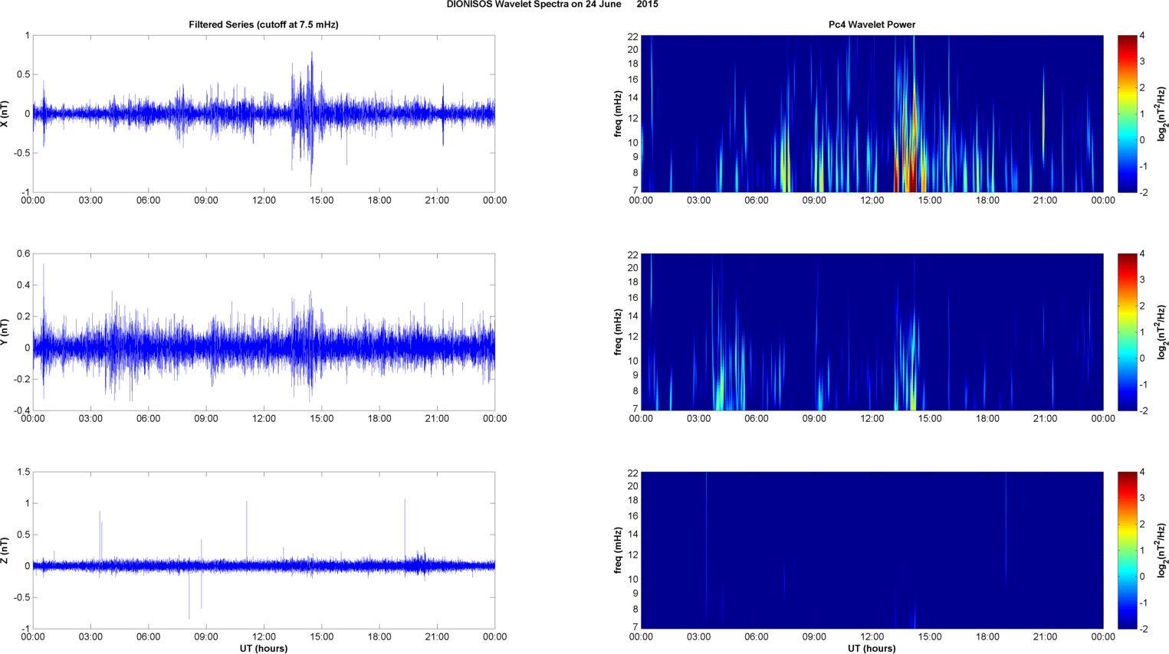This screenshot has height=654, width=1169.
Task: Click the Z (nT) filtered series plot
Action: click(264, 550)
